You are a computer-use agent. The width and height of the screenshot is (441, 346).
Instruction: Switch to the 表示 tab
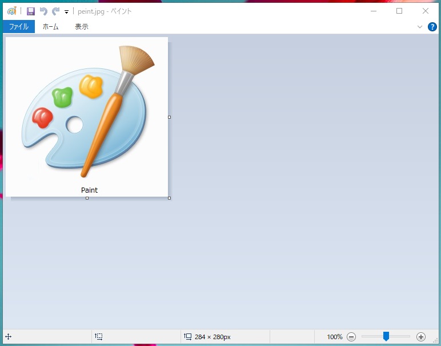(82, 27)
